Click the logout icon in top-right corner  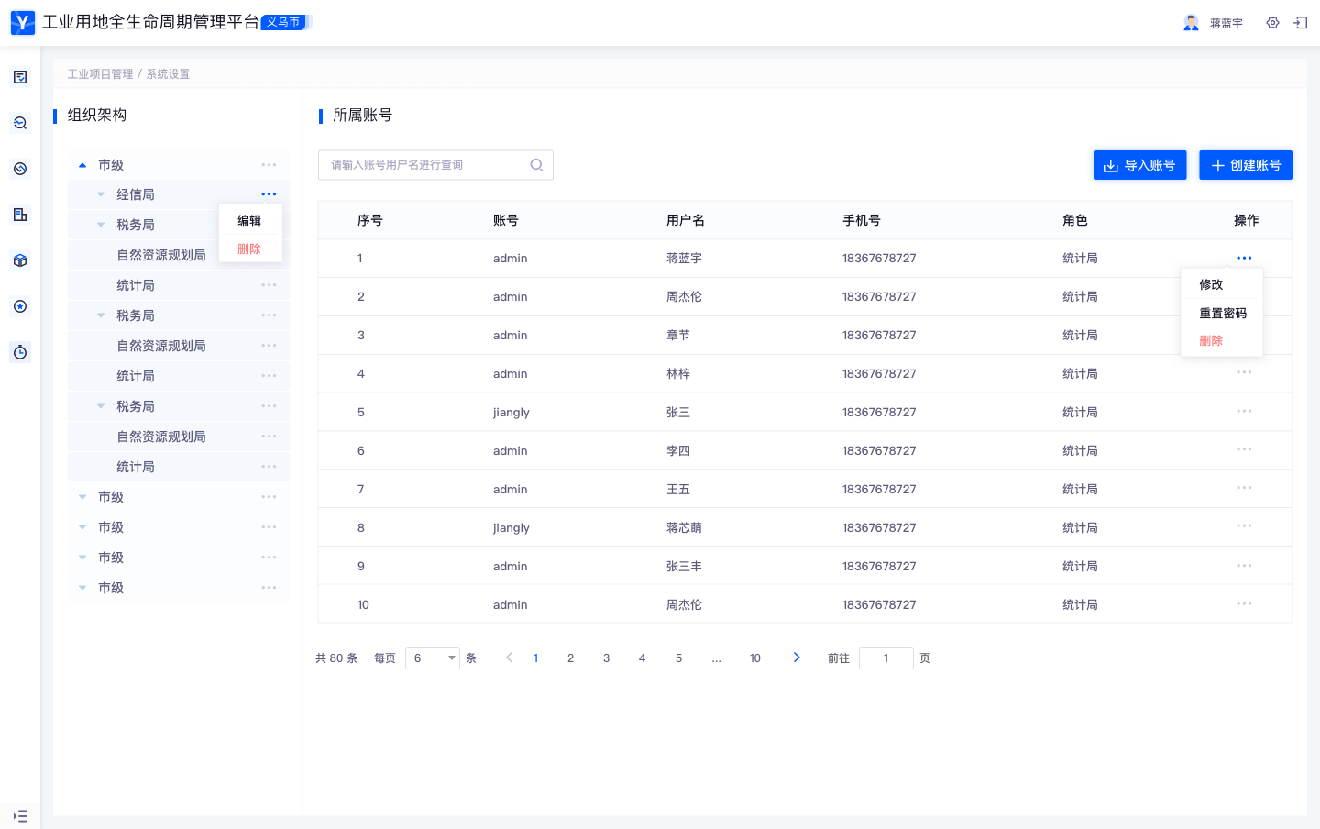1300,23
